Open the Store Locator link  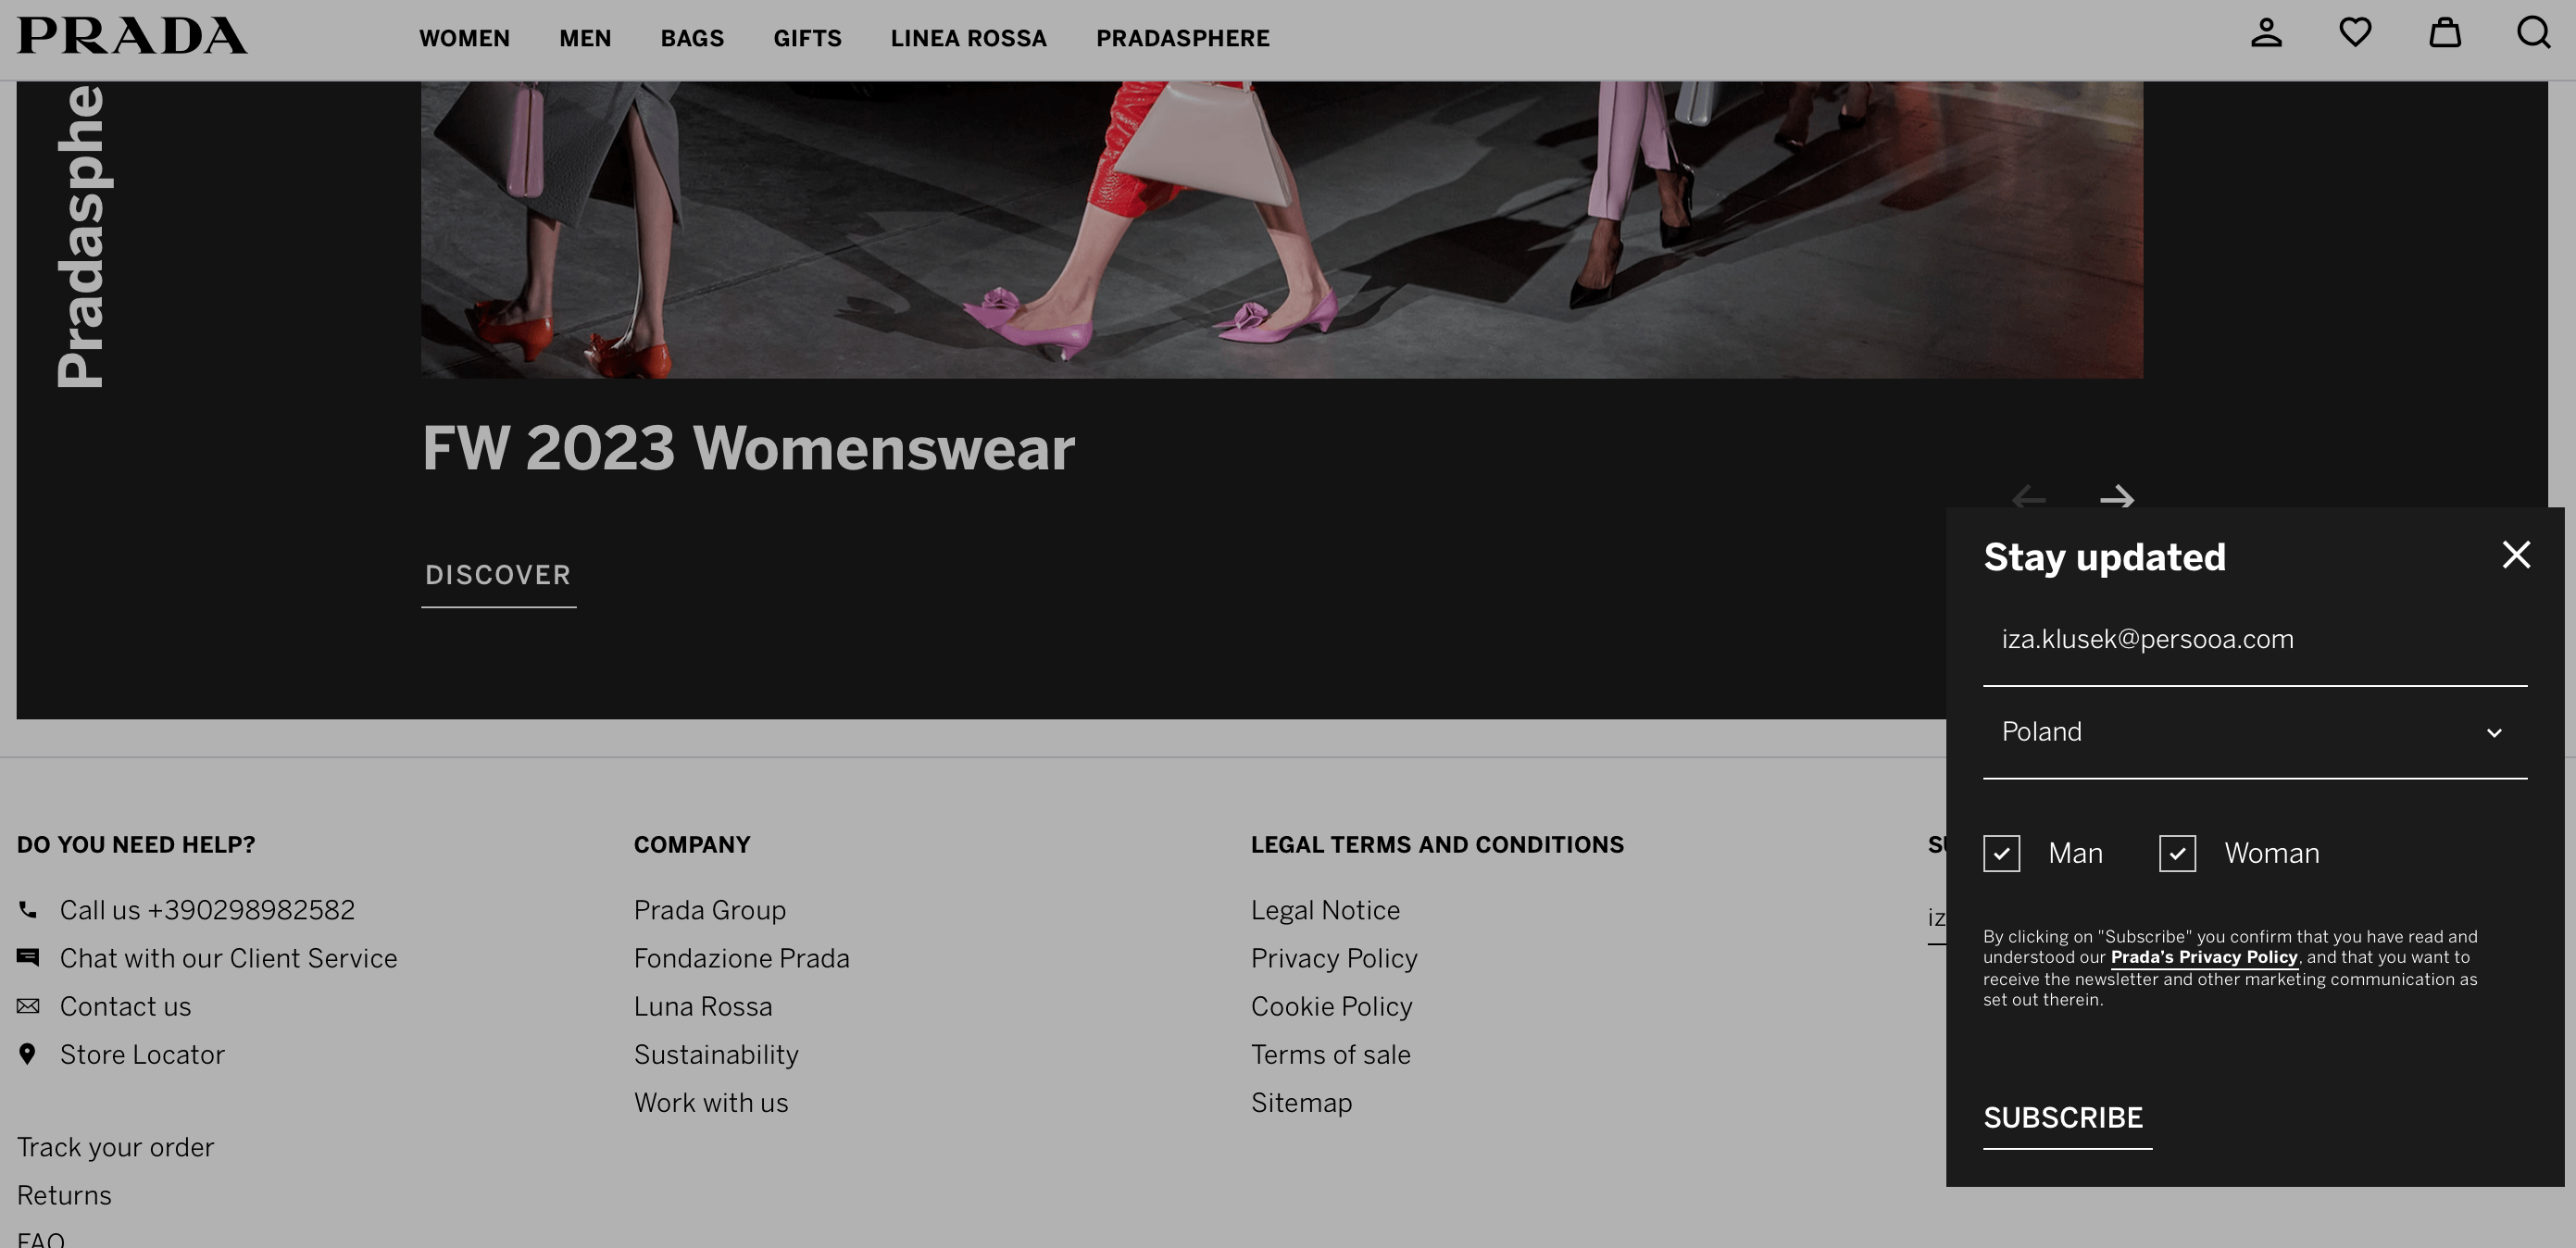(x=142, y=1054)
